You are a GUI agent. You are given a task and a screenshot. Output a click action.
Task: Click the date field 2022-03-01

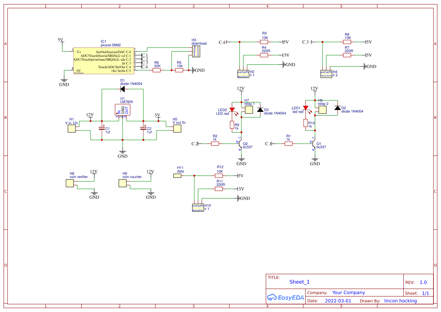click(x=339, y=301)
